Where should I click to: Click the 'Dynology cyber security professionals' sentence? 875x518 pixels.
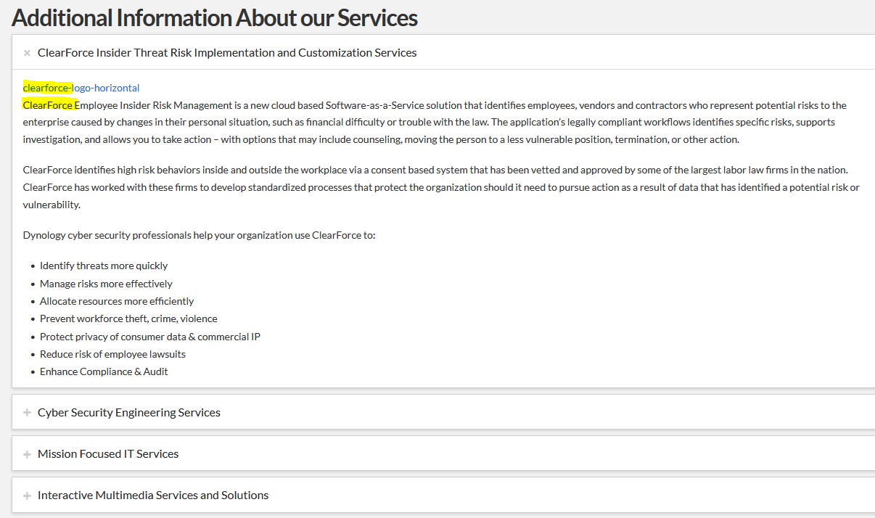pos(200,235)
